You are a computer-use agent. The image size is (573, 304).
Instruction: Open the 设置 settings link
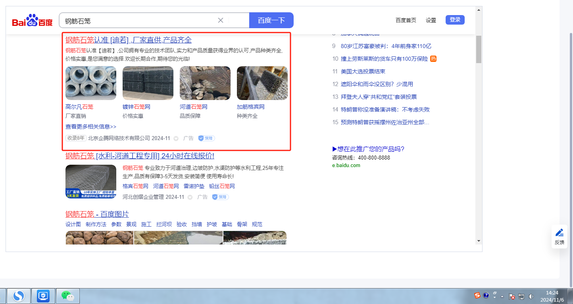point(431,20)
